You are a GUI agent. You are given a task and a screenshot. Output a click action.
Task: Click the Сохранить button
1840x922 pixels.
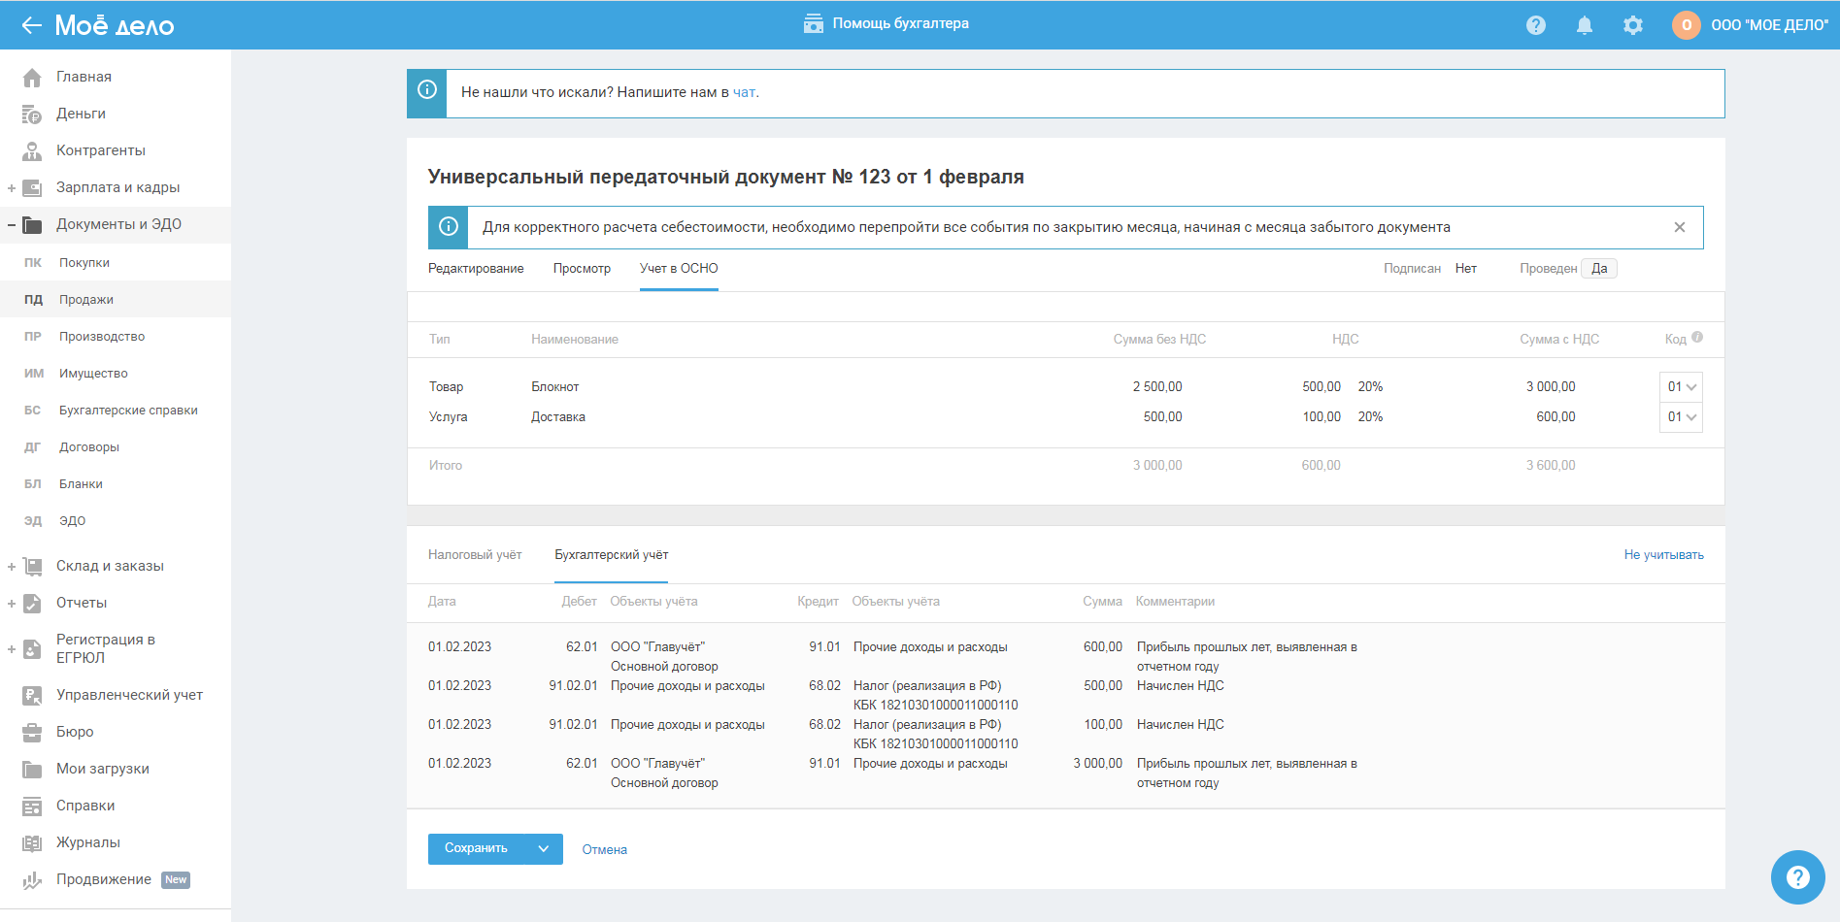tap(476, 849)
